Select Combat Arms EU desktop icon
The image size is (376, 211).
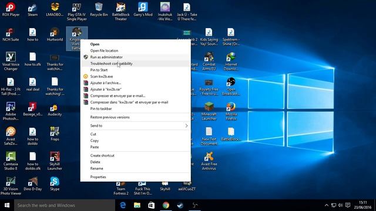click(x=209, y=61)
